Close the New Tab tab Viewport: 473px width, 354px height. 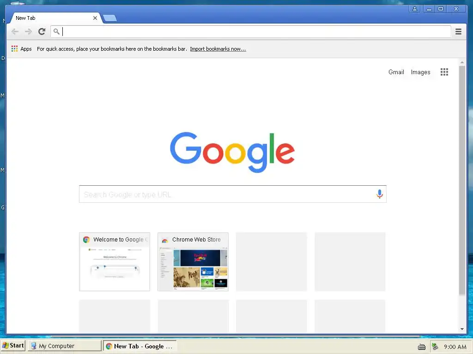click(x=95, y=18)
